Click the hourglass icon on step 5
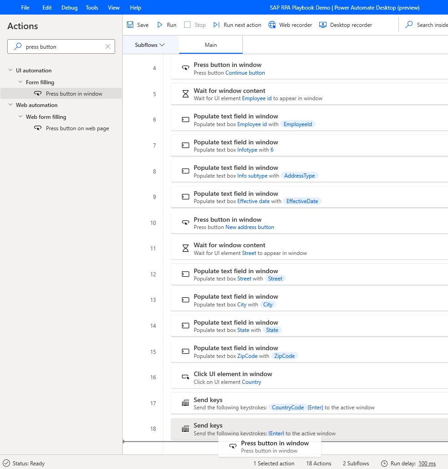 (x=186, y=94)
